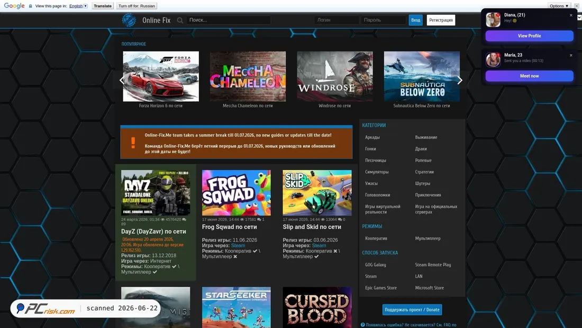
Task: Open the Slip and Skid cover image
Action: [317, 193]
